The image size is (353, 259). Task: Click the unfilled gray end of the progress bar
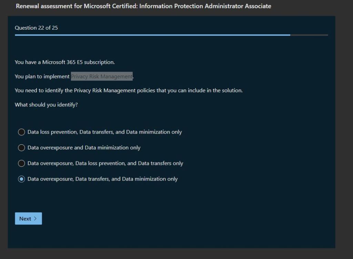coord(309,35)
